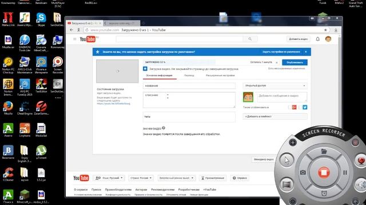Launch AVG PC TuneUp 2015 shortcut
Image resolution: width=366 pixels, height=205 pixels.
pos(25,87)
